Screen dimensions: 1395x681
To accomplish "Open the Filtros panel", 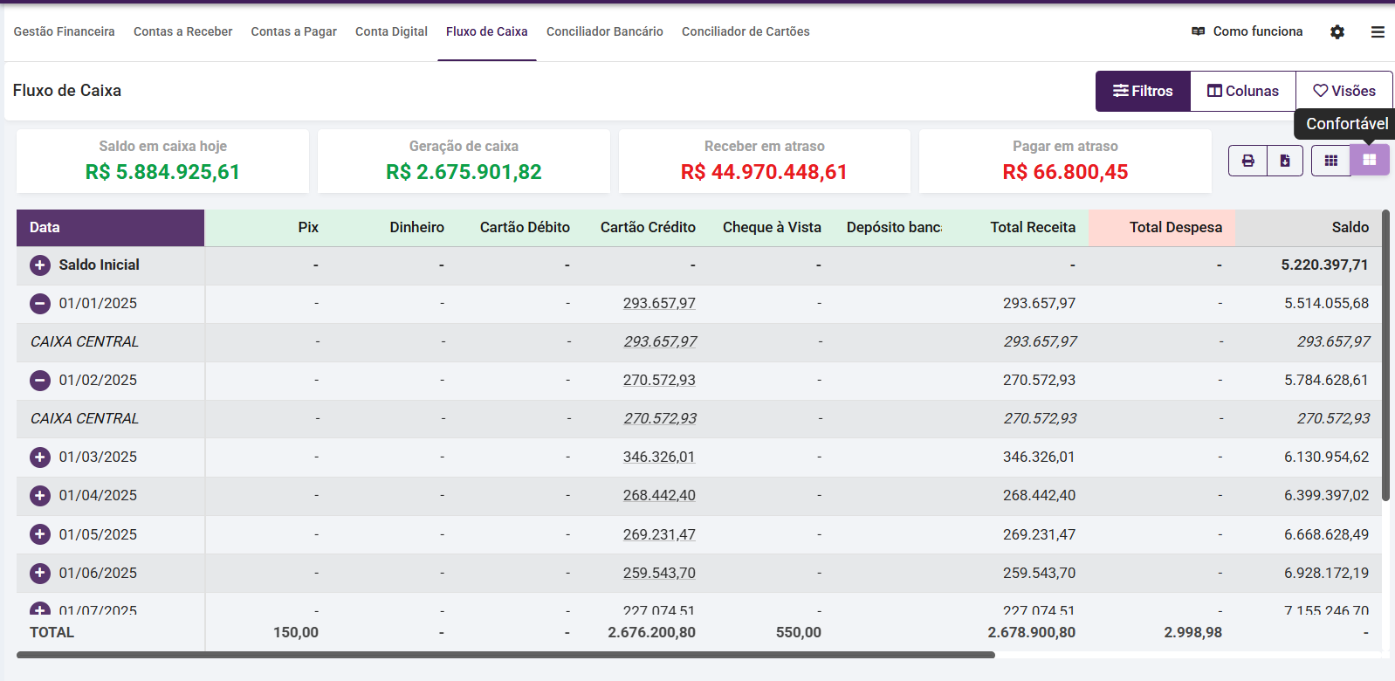I will (1143, 91).
